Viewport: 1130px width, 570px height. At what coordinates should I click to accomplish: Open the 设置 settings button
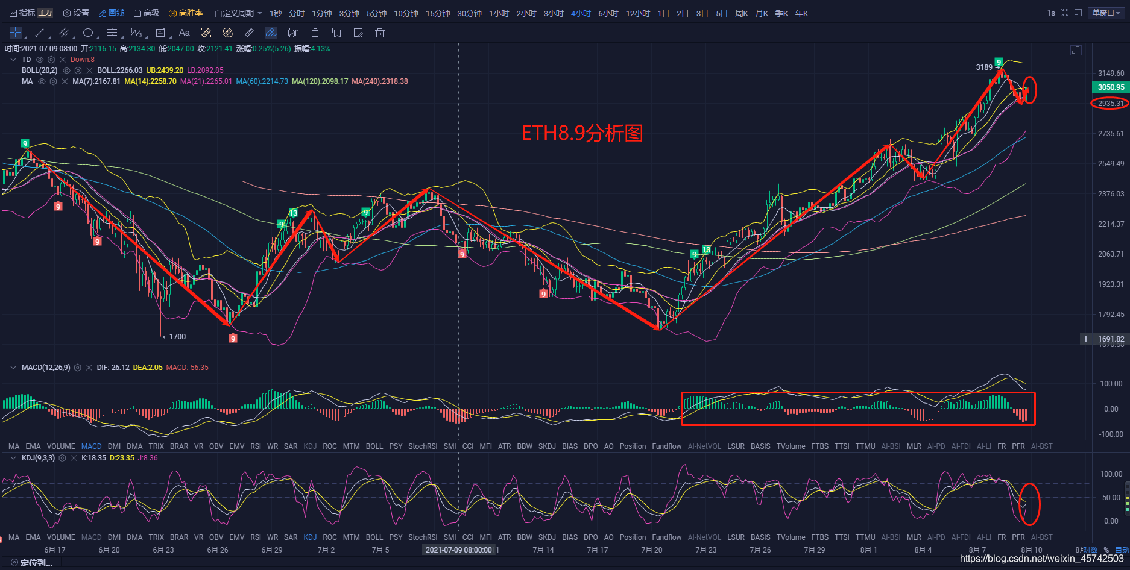[76, 13]
